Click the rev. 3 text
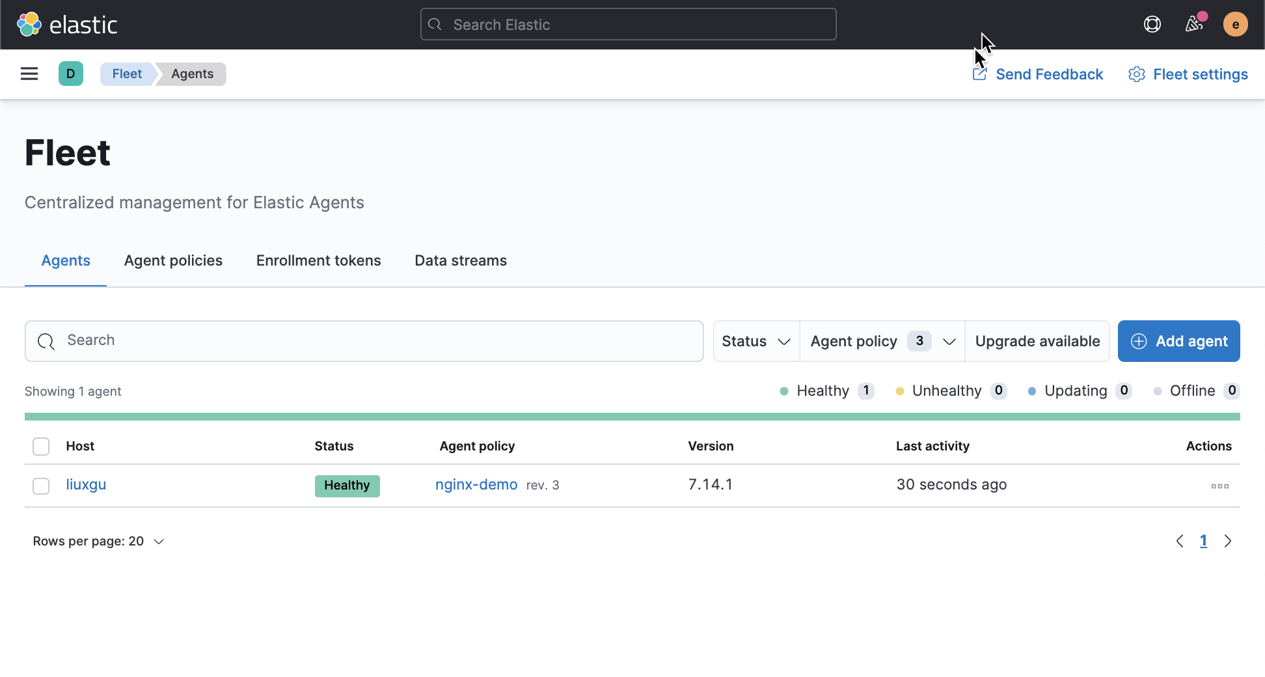The image size is (1265, 677). pos(543,485)
